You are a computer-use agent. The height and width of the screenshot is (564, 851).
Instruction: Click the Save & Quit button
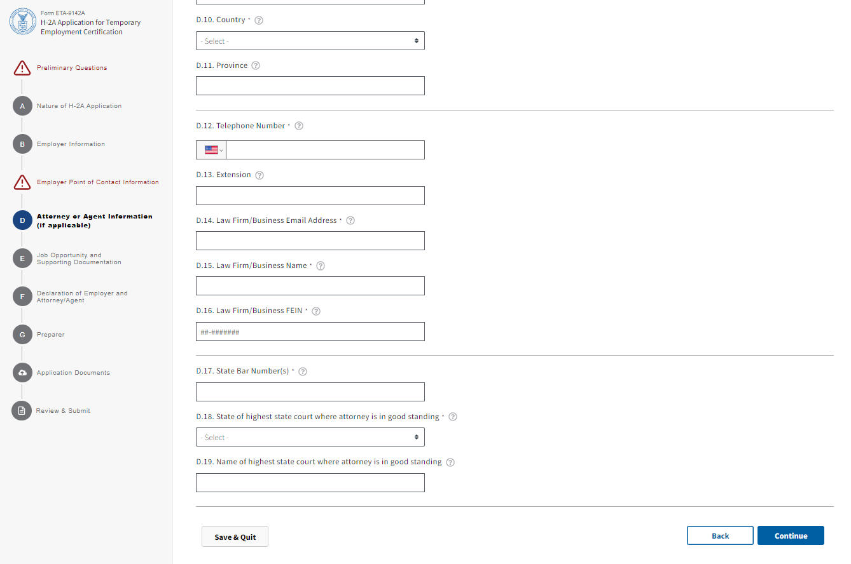tap(235, 537)
